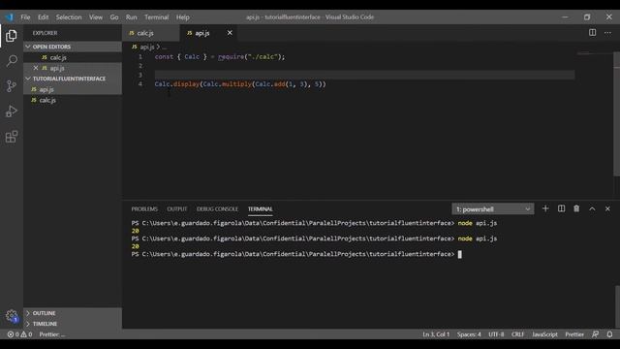Image resolution: width=620 pixels, height=349 pixels.
Task: Click the editor vertical scrollbar
Action: (x=616, y=114)
